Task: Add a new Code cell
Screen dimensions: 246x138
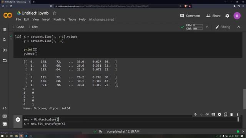Action: (18, 27)
